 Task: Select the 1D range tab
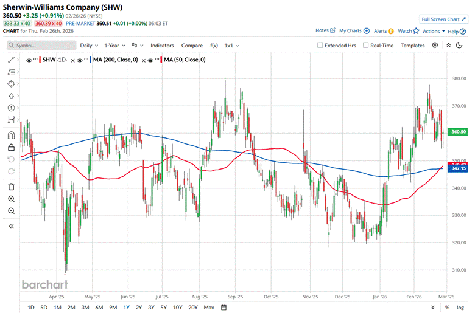[x=31, y=308]
